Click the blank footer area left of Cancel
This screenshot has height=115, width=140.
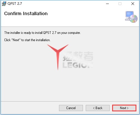click(x=30, y=108)
